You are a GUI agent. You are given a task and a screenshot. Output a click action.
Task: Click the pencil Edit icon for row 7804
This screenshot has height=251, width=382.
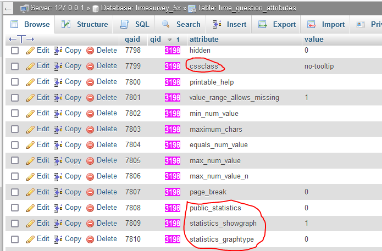click(31, 145)
